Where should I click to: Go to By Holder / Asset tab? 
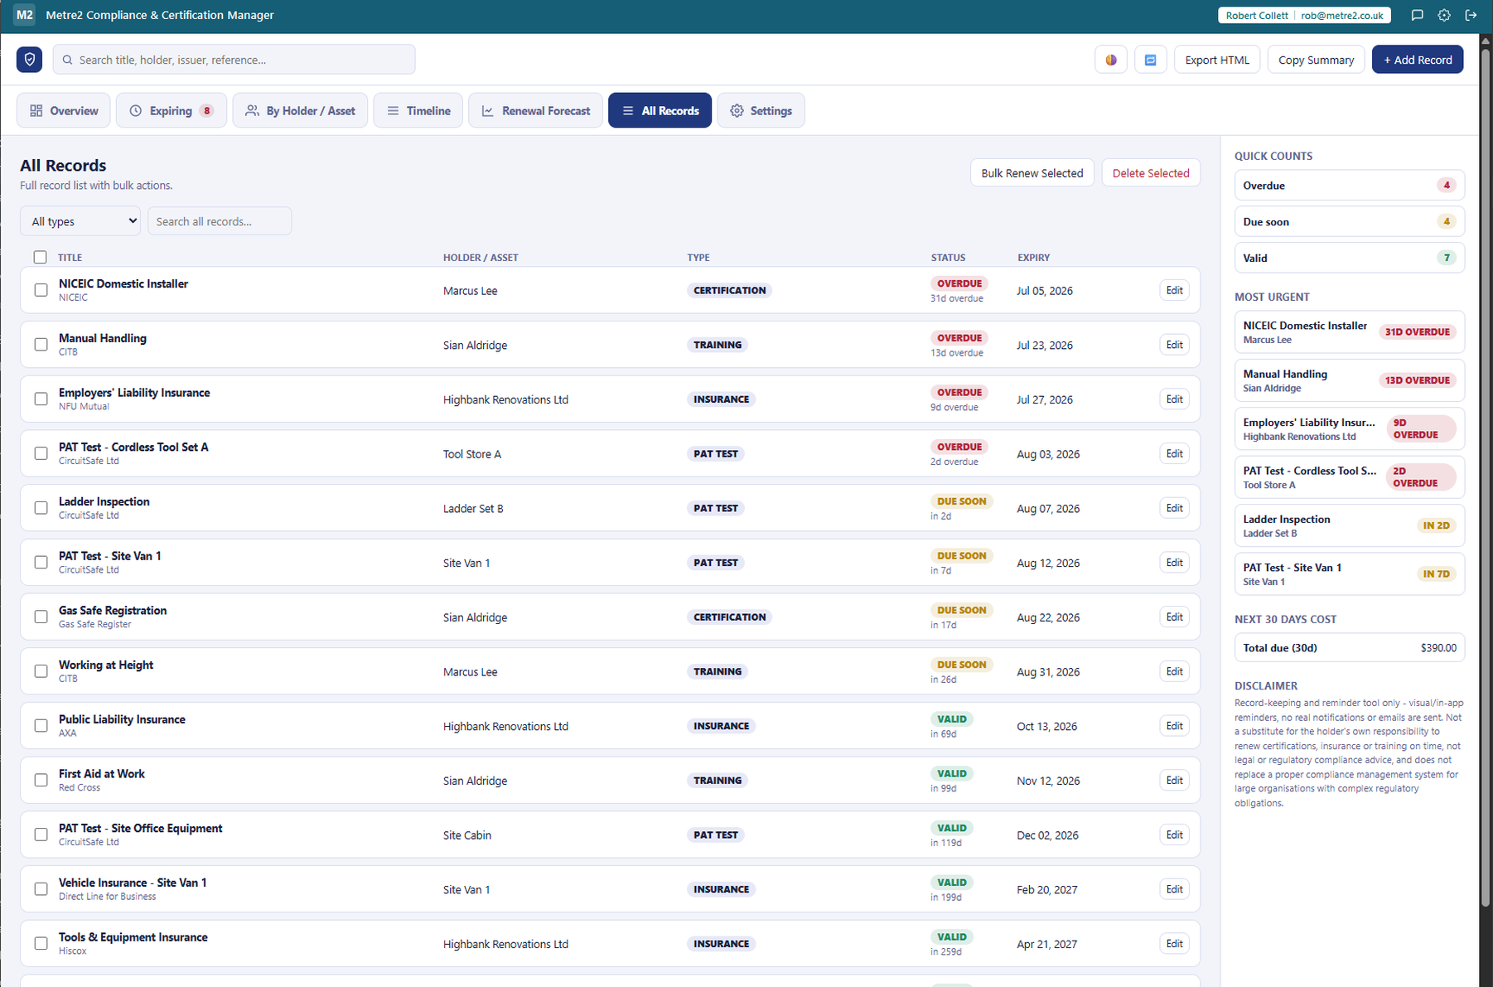[300, 110]
